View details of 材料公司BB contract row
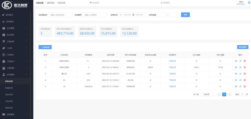Screen dimensions: 251x119 236,67
